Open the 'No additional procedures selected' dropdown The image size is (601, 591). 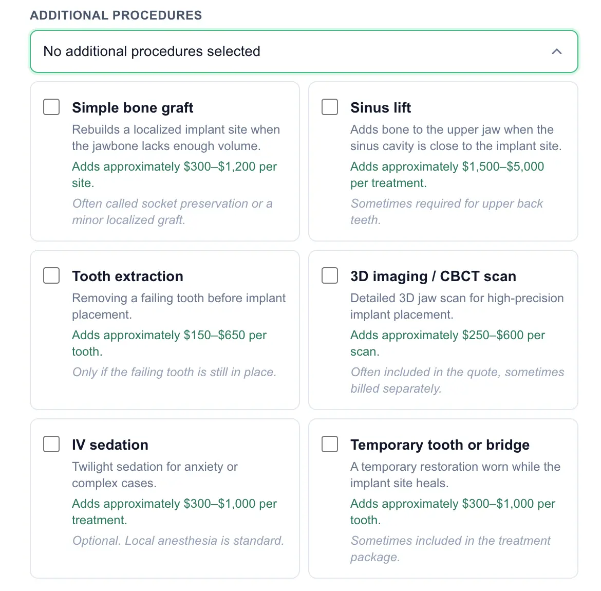point(304,51)
